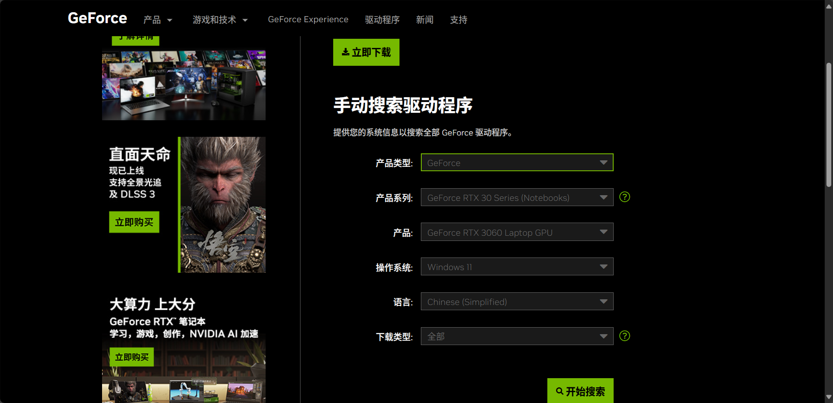
Task: Open the Windows 11 operating system dropdown
Action: click(x=517, y=267)
